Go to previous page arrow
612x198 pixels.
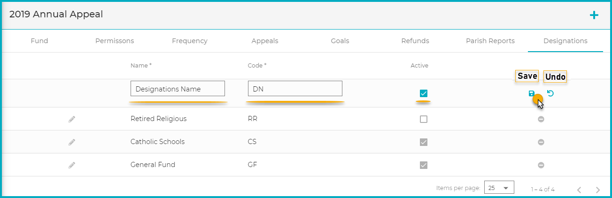(579, 190)
